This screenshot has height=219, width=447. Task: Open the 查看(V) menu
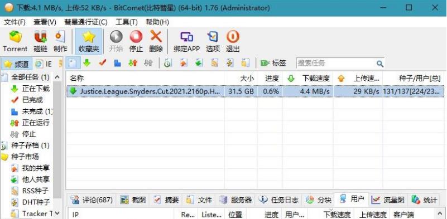(x=45, y=22)
